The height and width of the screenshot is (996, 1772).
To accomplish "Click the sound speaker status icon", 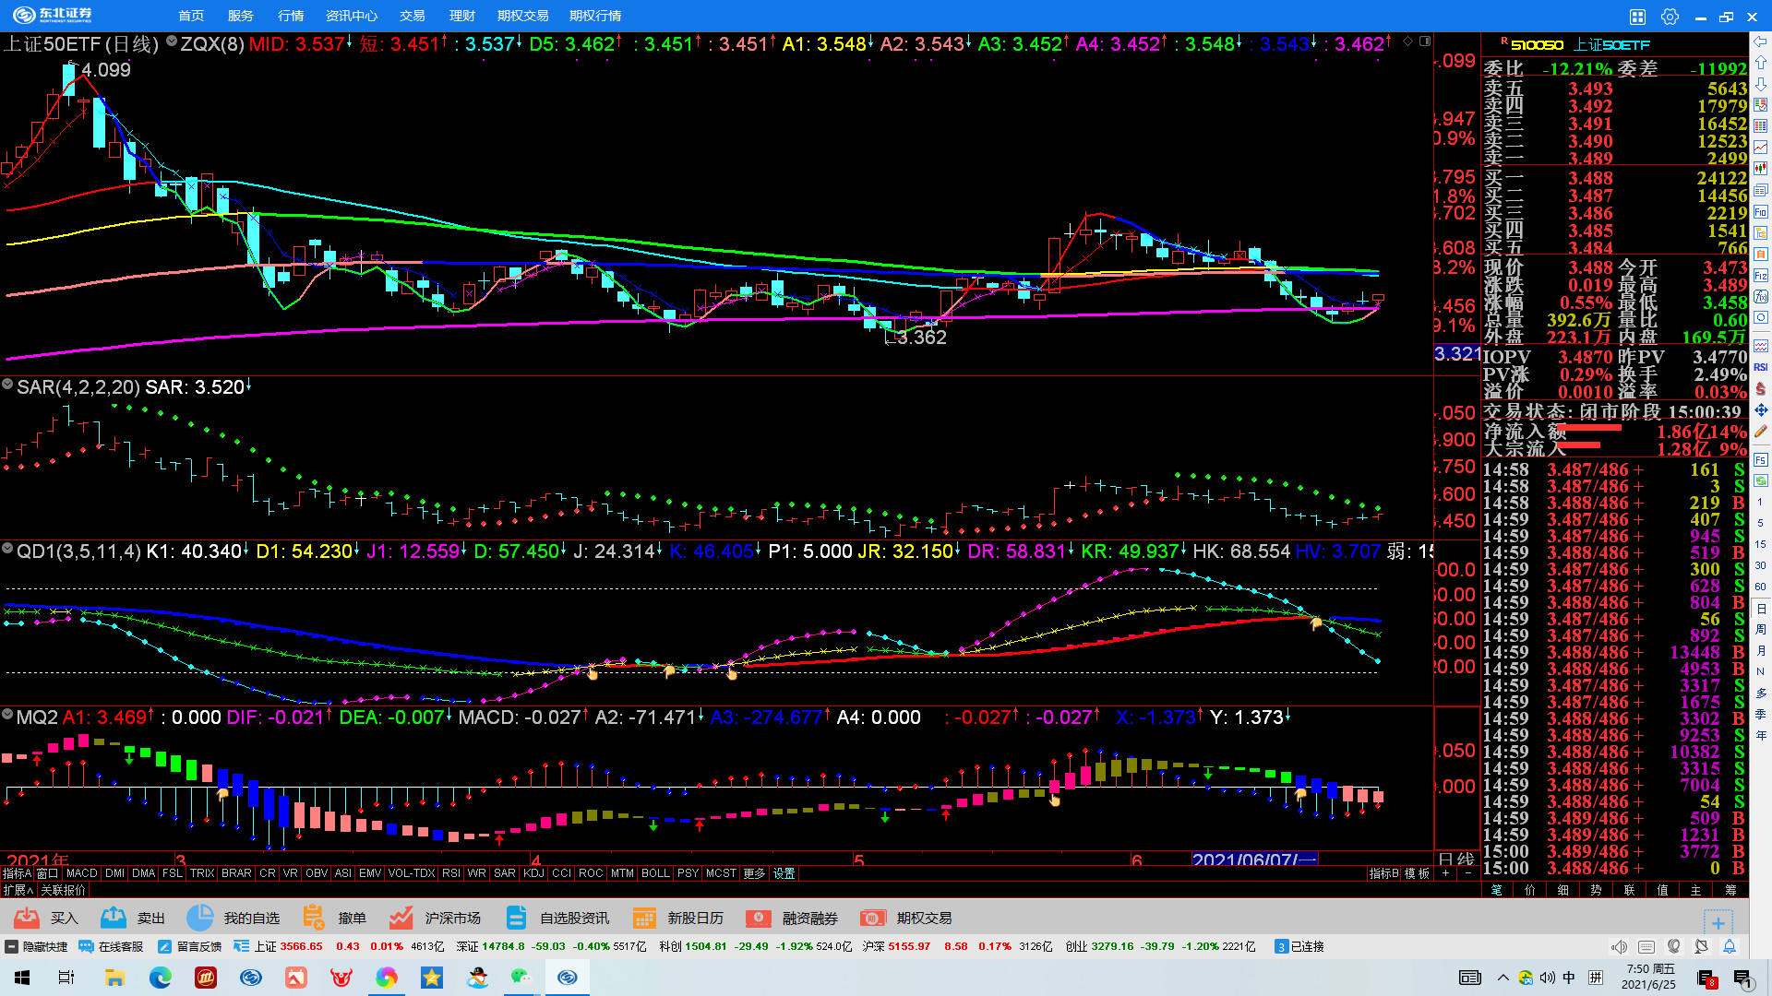I will (x=1619, y=947).
